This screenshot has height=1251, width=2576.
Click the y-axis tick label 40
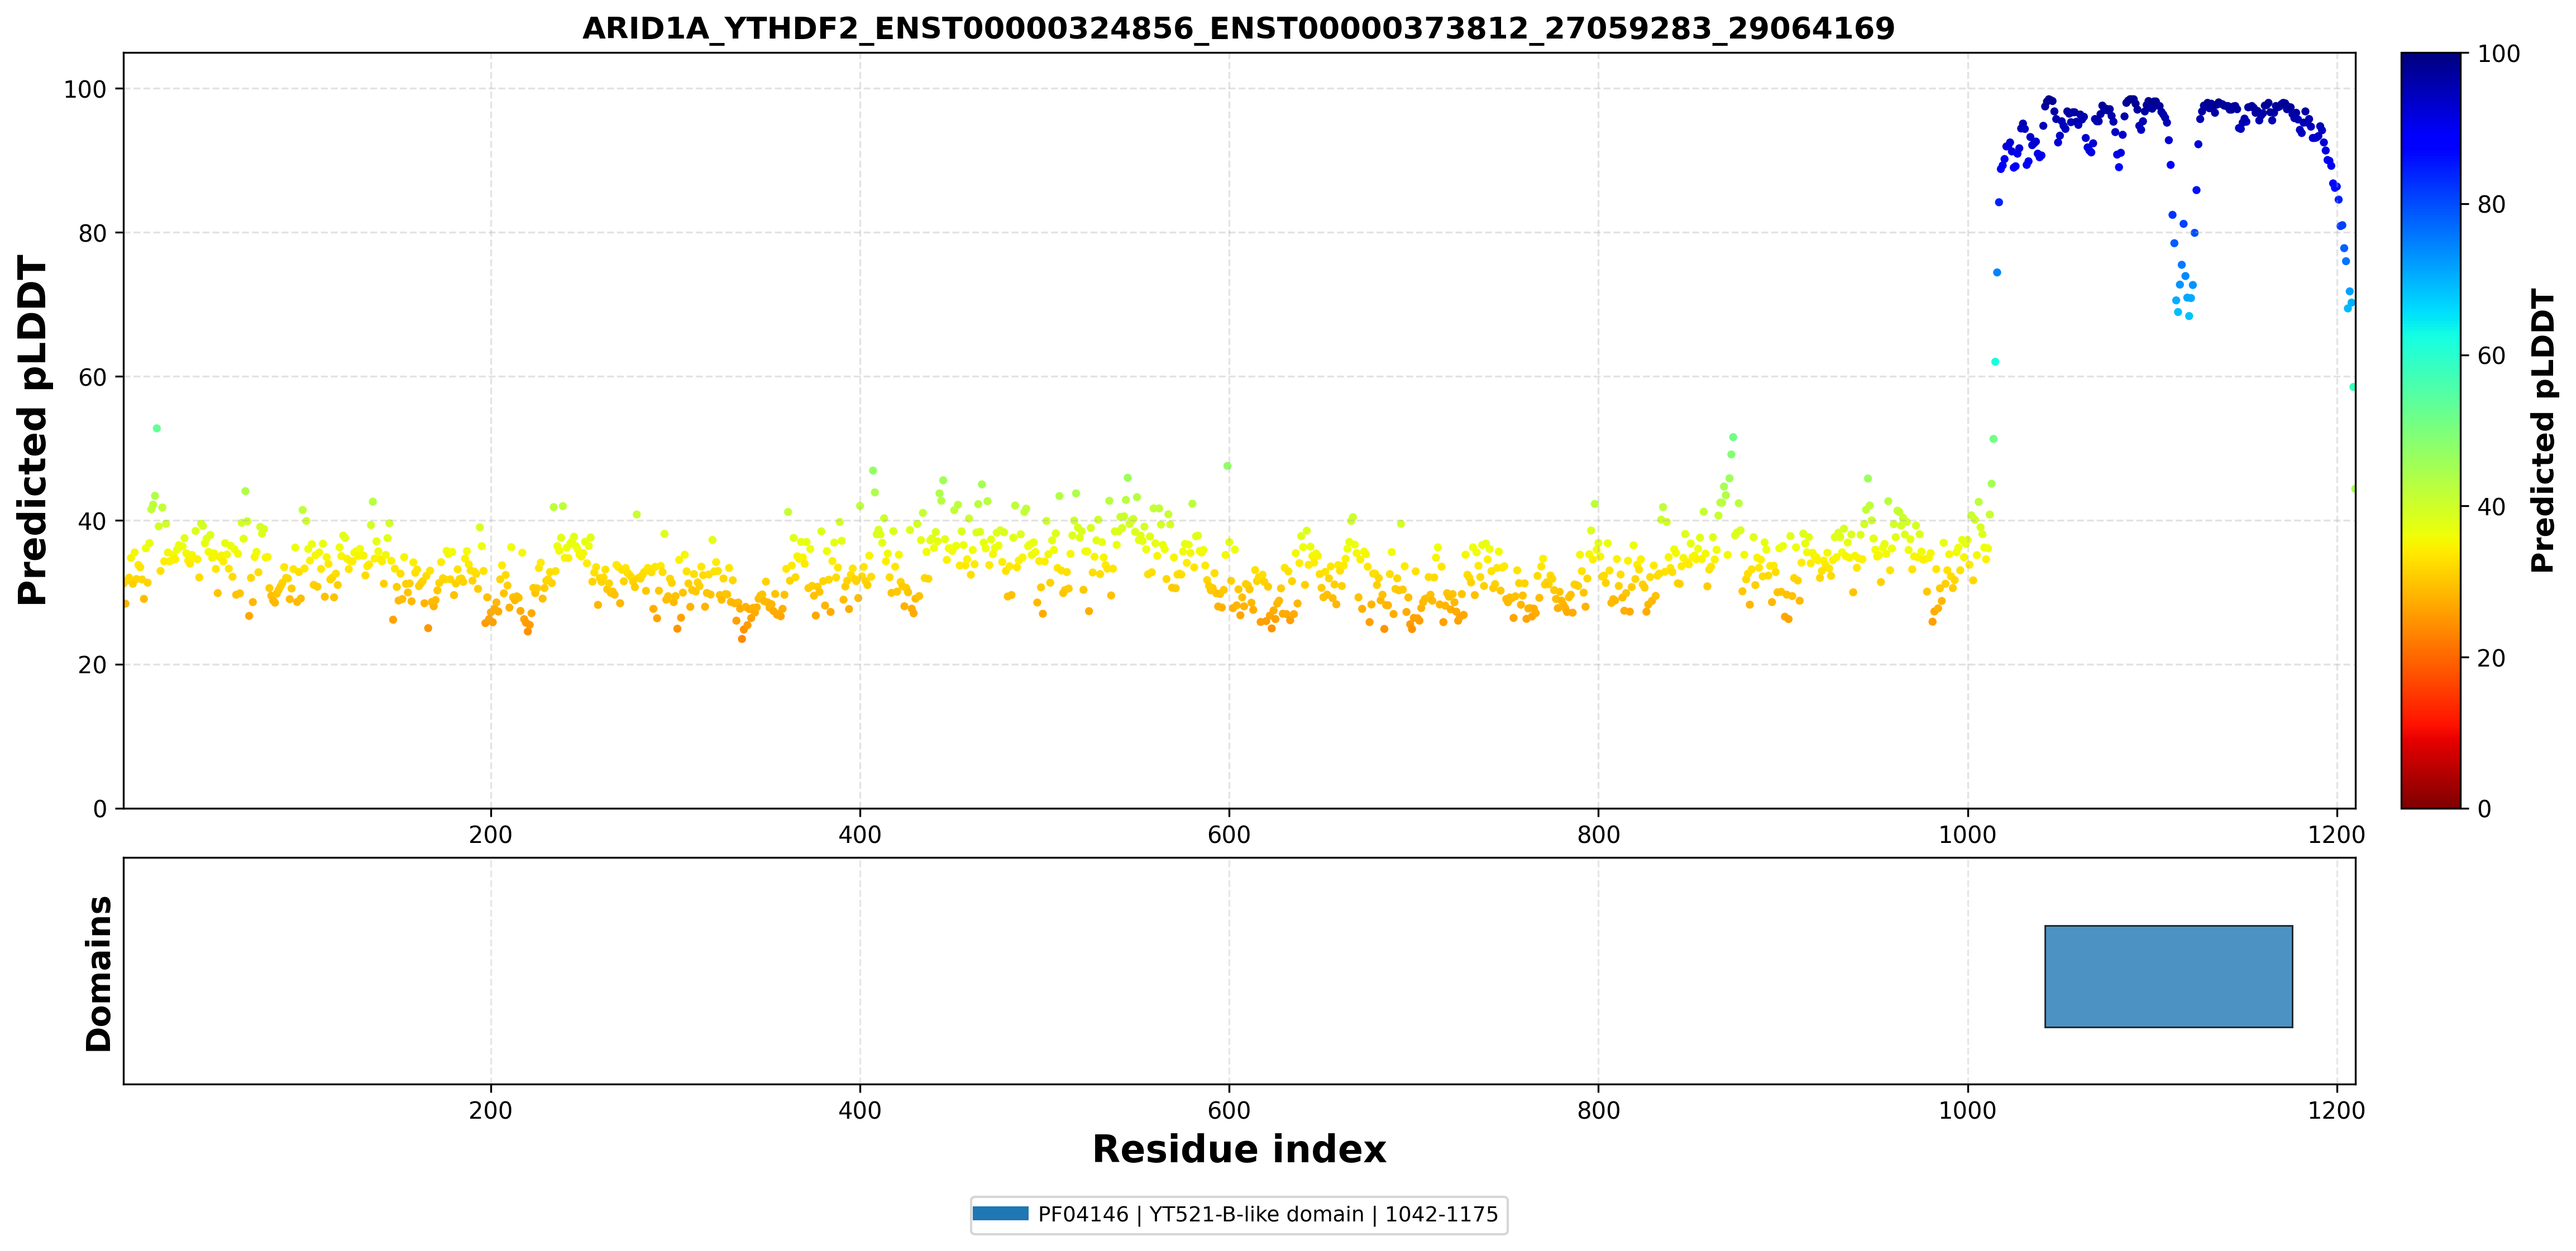click(x=92, y=521)
